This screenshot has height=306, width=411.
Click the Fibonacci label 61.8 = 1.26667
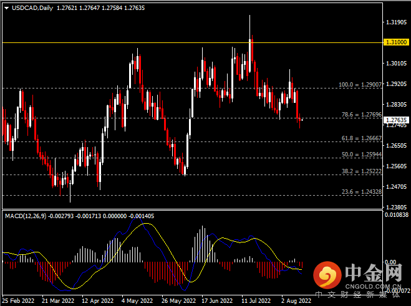pyautogui.click(x=362, y=138)
